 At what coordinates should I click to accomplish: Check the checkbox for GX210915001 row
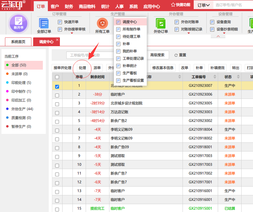57,209
